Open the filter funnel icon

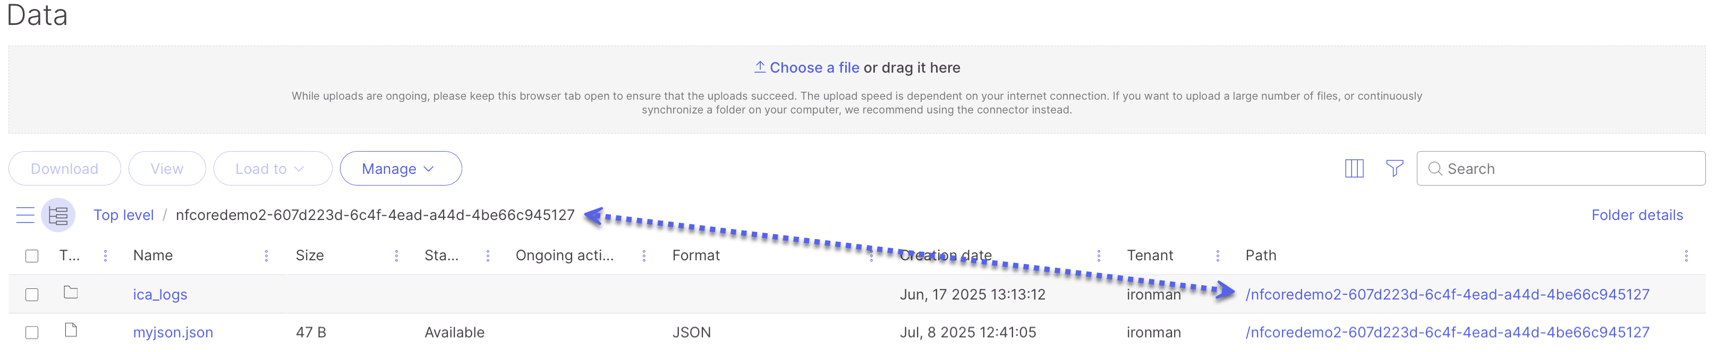click(1393, 169)
